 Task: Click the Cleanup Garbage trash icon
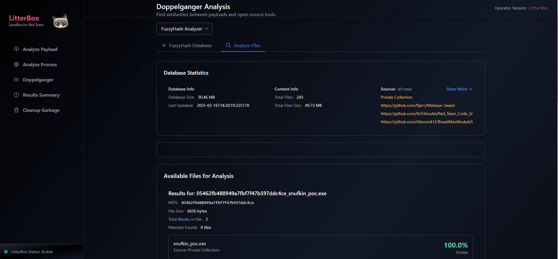[16, 110]
